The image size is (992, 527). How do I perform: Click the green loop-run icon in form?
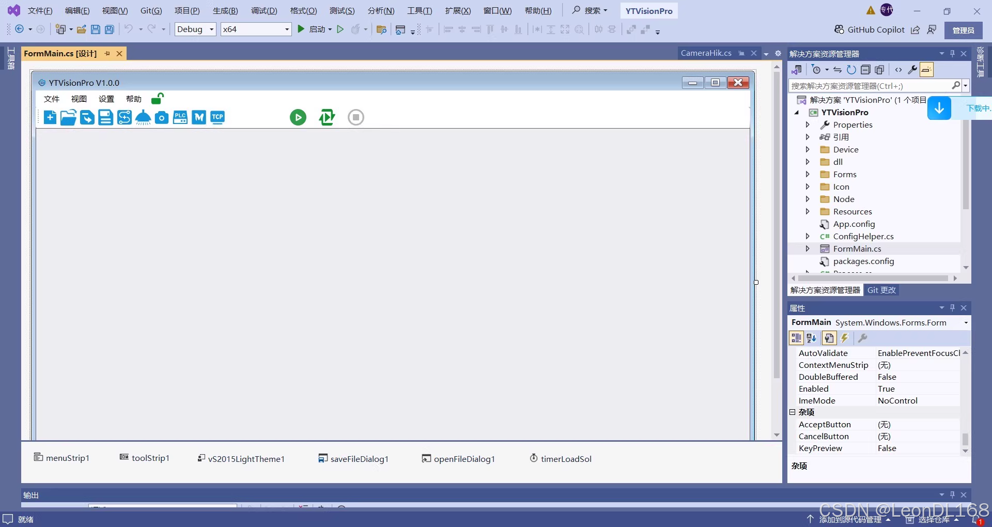[x=327, y=117]
